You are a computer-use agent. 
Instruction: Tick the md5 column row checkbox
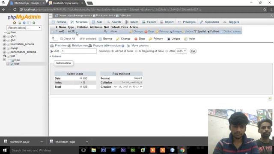coord(52,32)
